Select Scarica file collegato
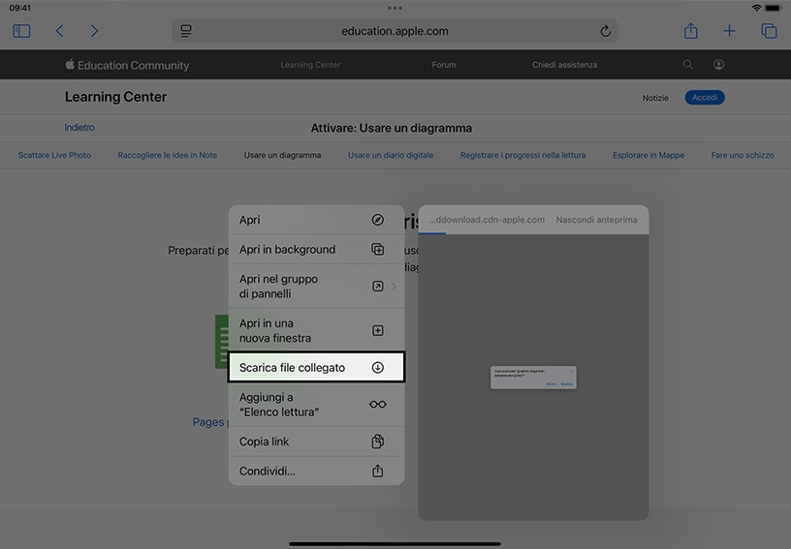 point(316,367)
